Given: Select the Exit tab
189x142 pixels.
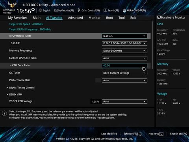Looking at the screenshot, I should [133, 18].
